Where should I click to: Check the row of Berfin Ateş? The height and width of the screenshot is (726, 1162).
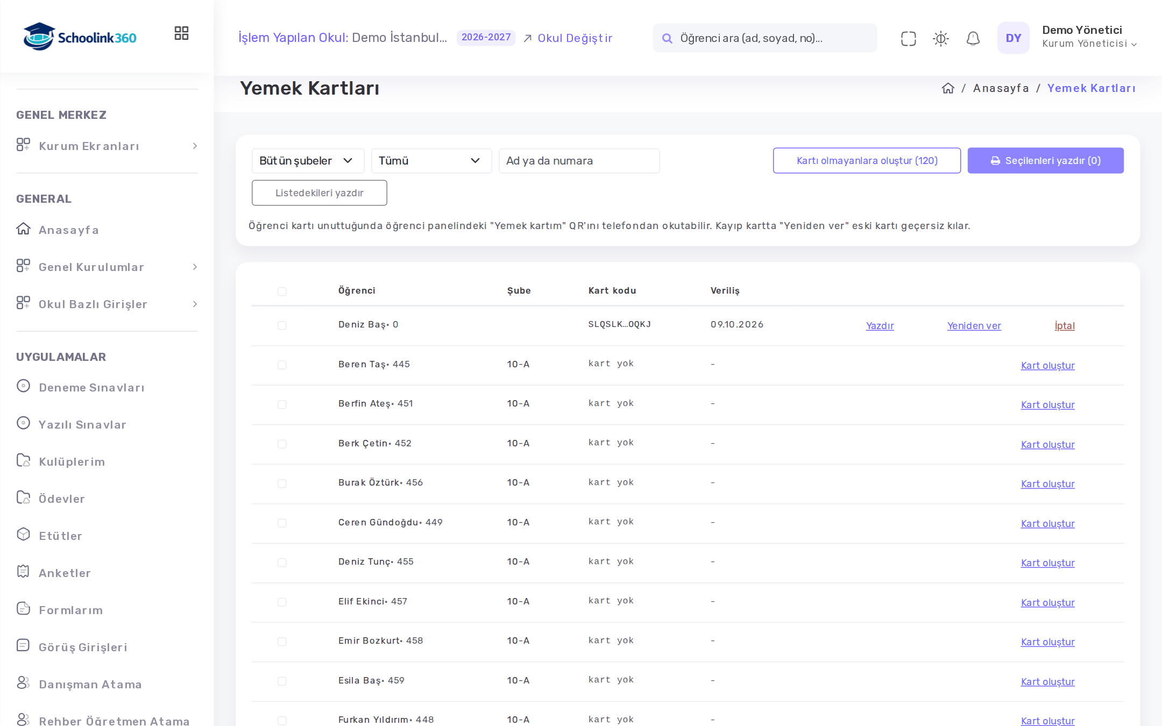click(x=282, y=404)
